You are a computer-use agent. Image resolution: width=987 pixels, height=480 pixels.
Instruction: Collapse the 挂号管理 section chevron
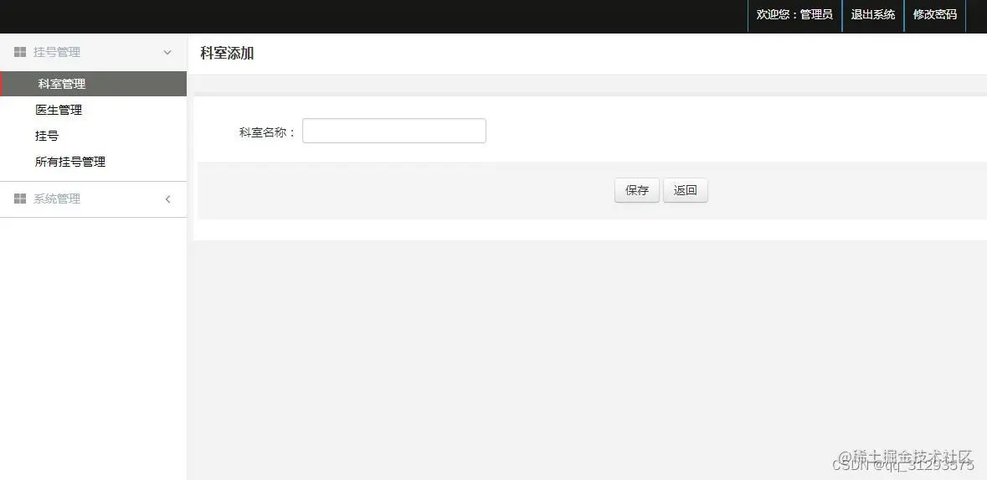(167, 52)
